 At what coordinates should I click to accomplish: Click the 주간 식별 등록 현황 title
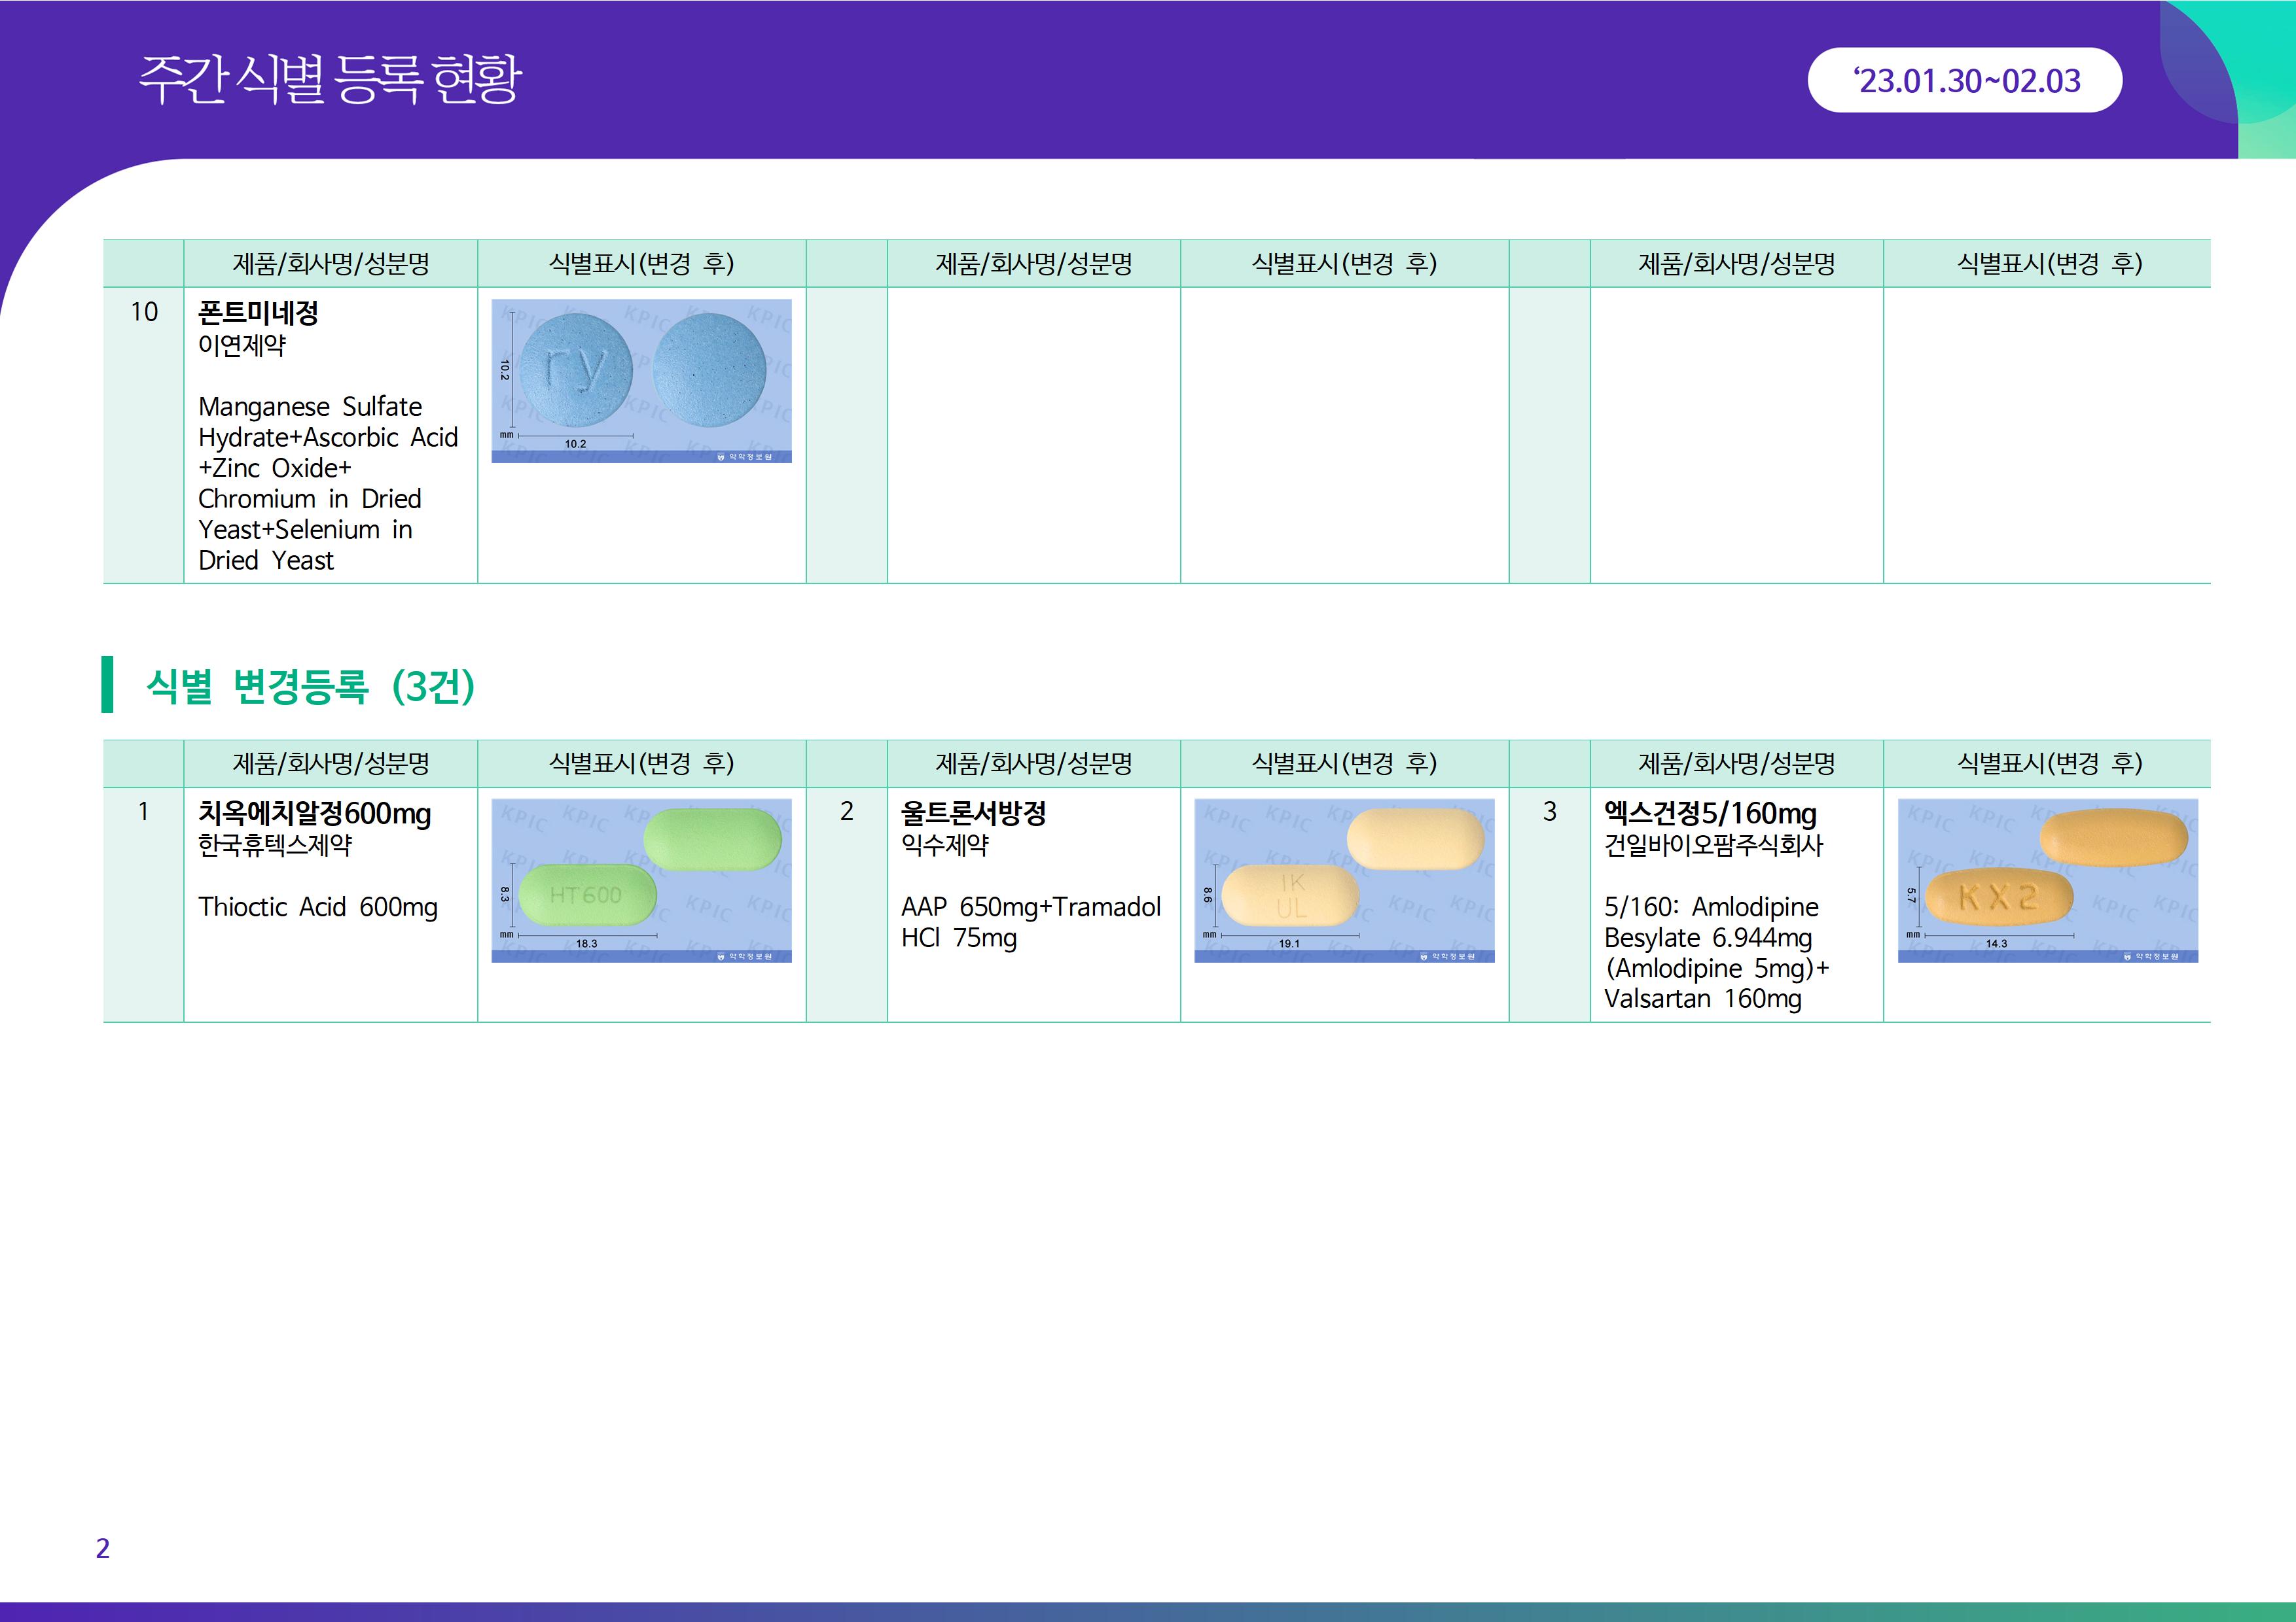[x=330, y=79]
